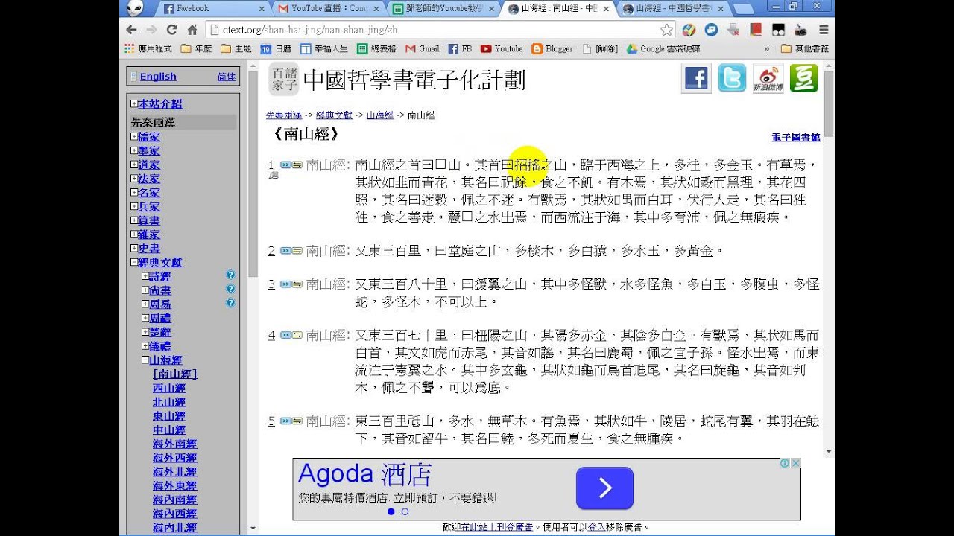Go to the browser Home page
Image resolution: width=954 pixels, height=536 pixels.
(x=192, y=30)
